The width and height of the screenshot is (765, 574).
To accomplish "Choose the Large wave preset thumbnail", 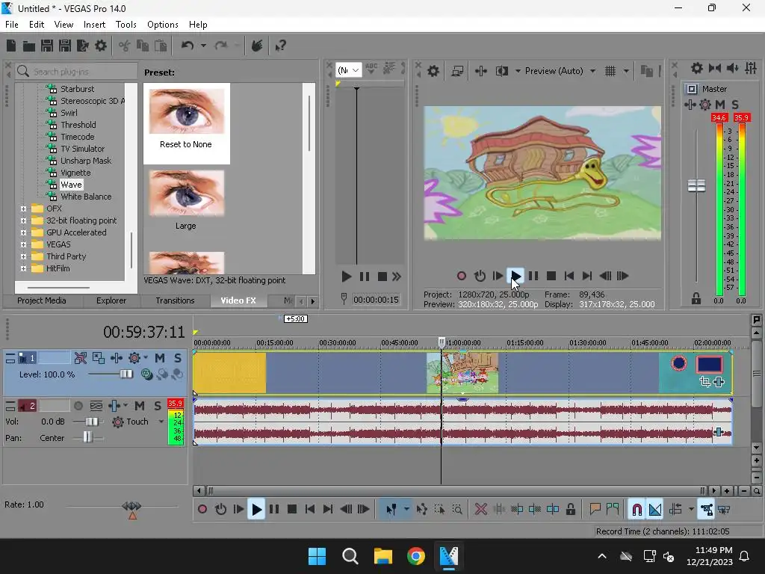I will click(x=186, y=194).
